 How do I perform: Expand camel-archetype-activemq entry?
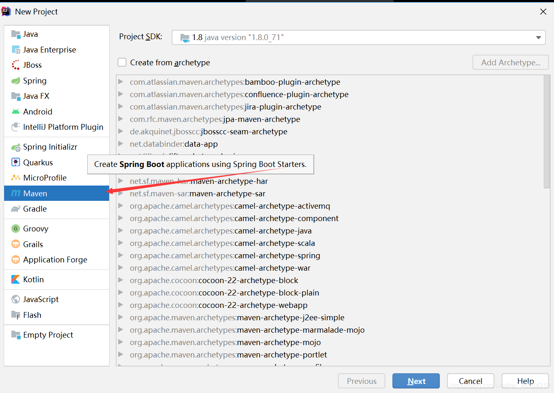point(121,206)
